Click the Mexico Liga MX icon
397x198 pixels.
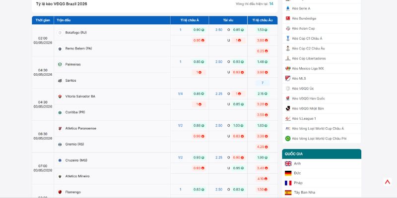pyautogui.click(x=288, y=68)
